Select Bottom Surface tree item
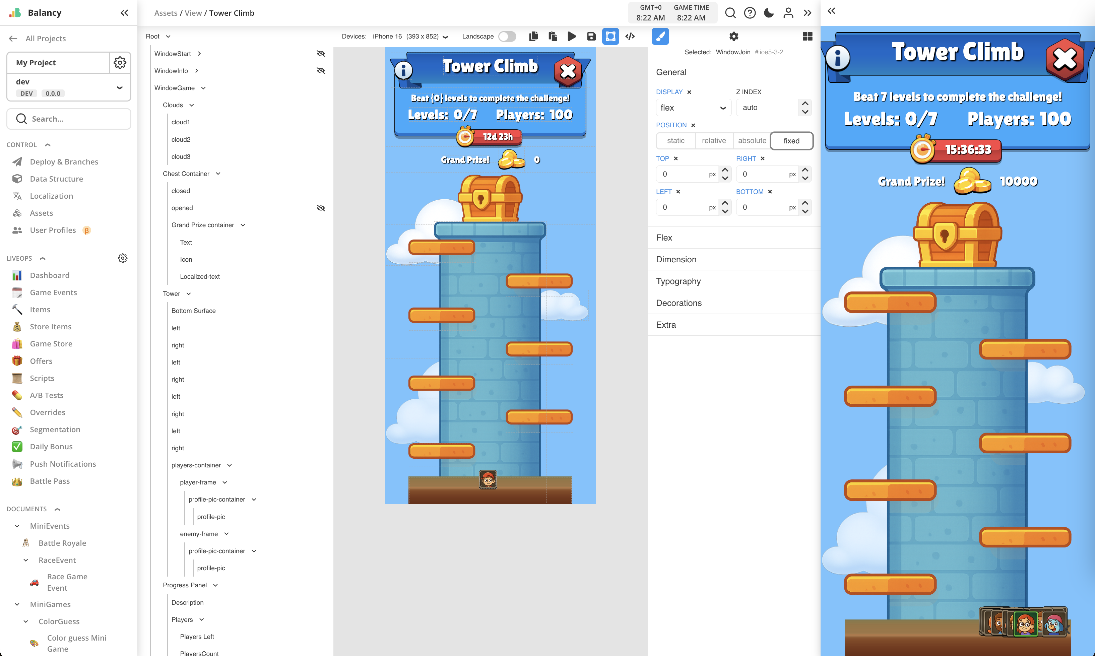 193,311
